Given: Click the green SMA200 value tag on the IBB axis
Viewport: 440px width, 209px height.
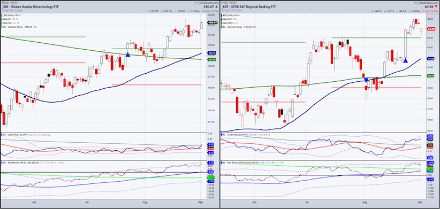Looking at the screenshot, I should coord(211,59).
